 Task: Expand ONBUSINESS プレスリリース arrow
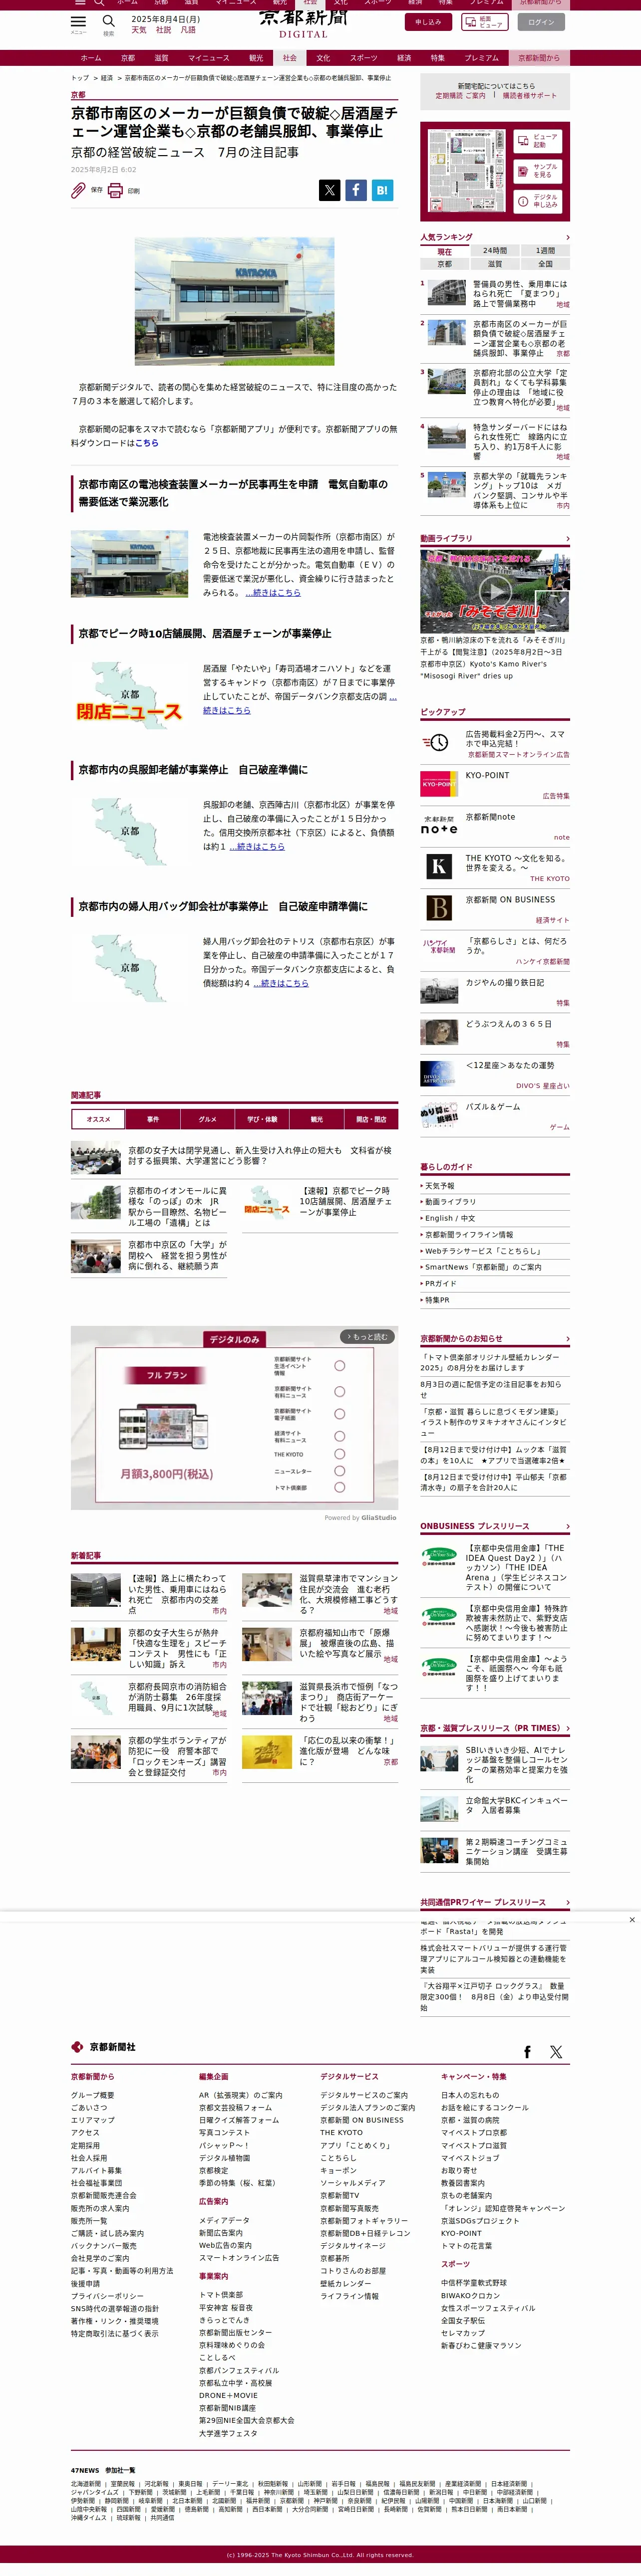pos(567,1526)
